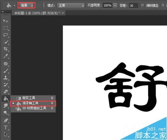
Task: Select the History Brush tool
Action: (6, 85)
